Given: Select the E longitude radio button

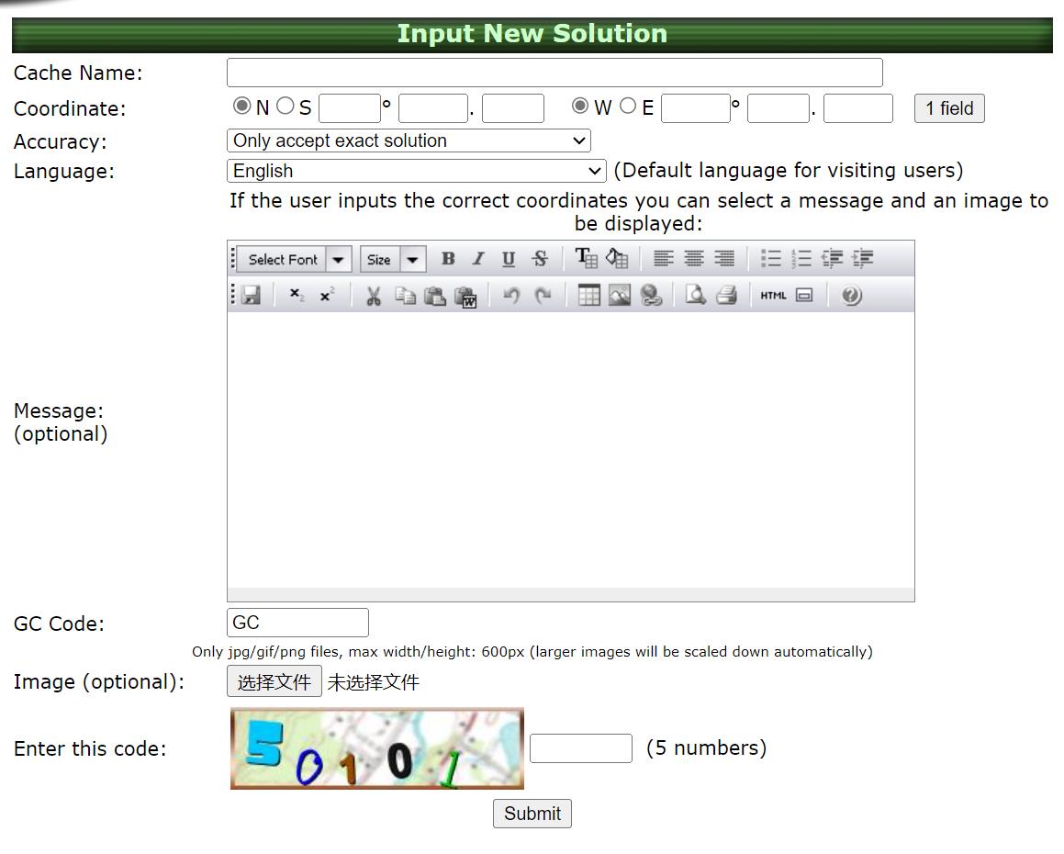Looking at the screenshot, I should tap(628, 107).
